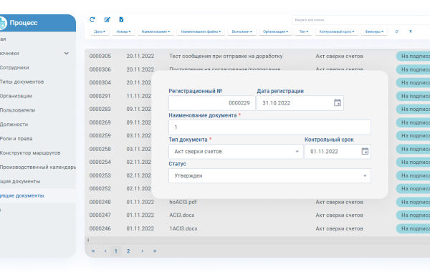
Task: Click the status badge in row 0000248
Action: [414, 202]
